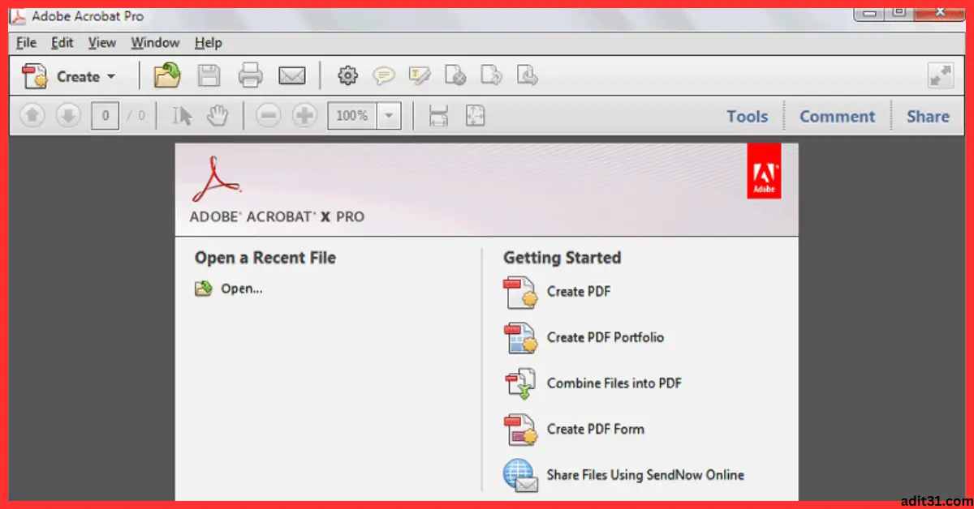The image size is (974, 509).
Task: Open the Window menu
Action: pos(154,42)
